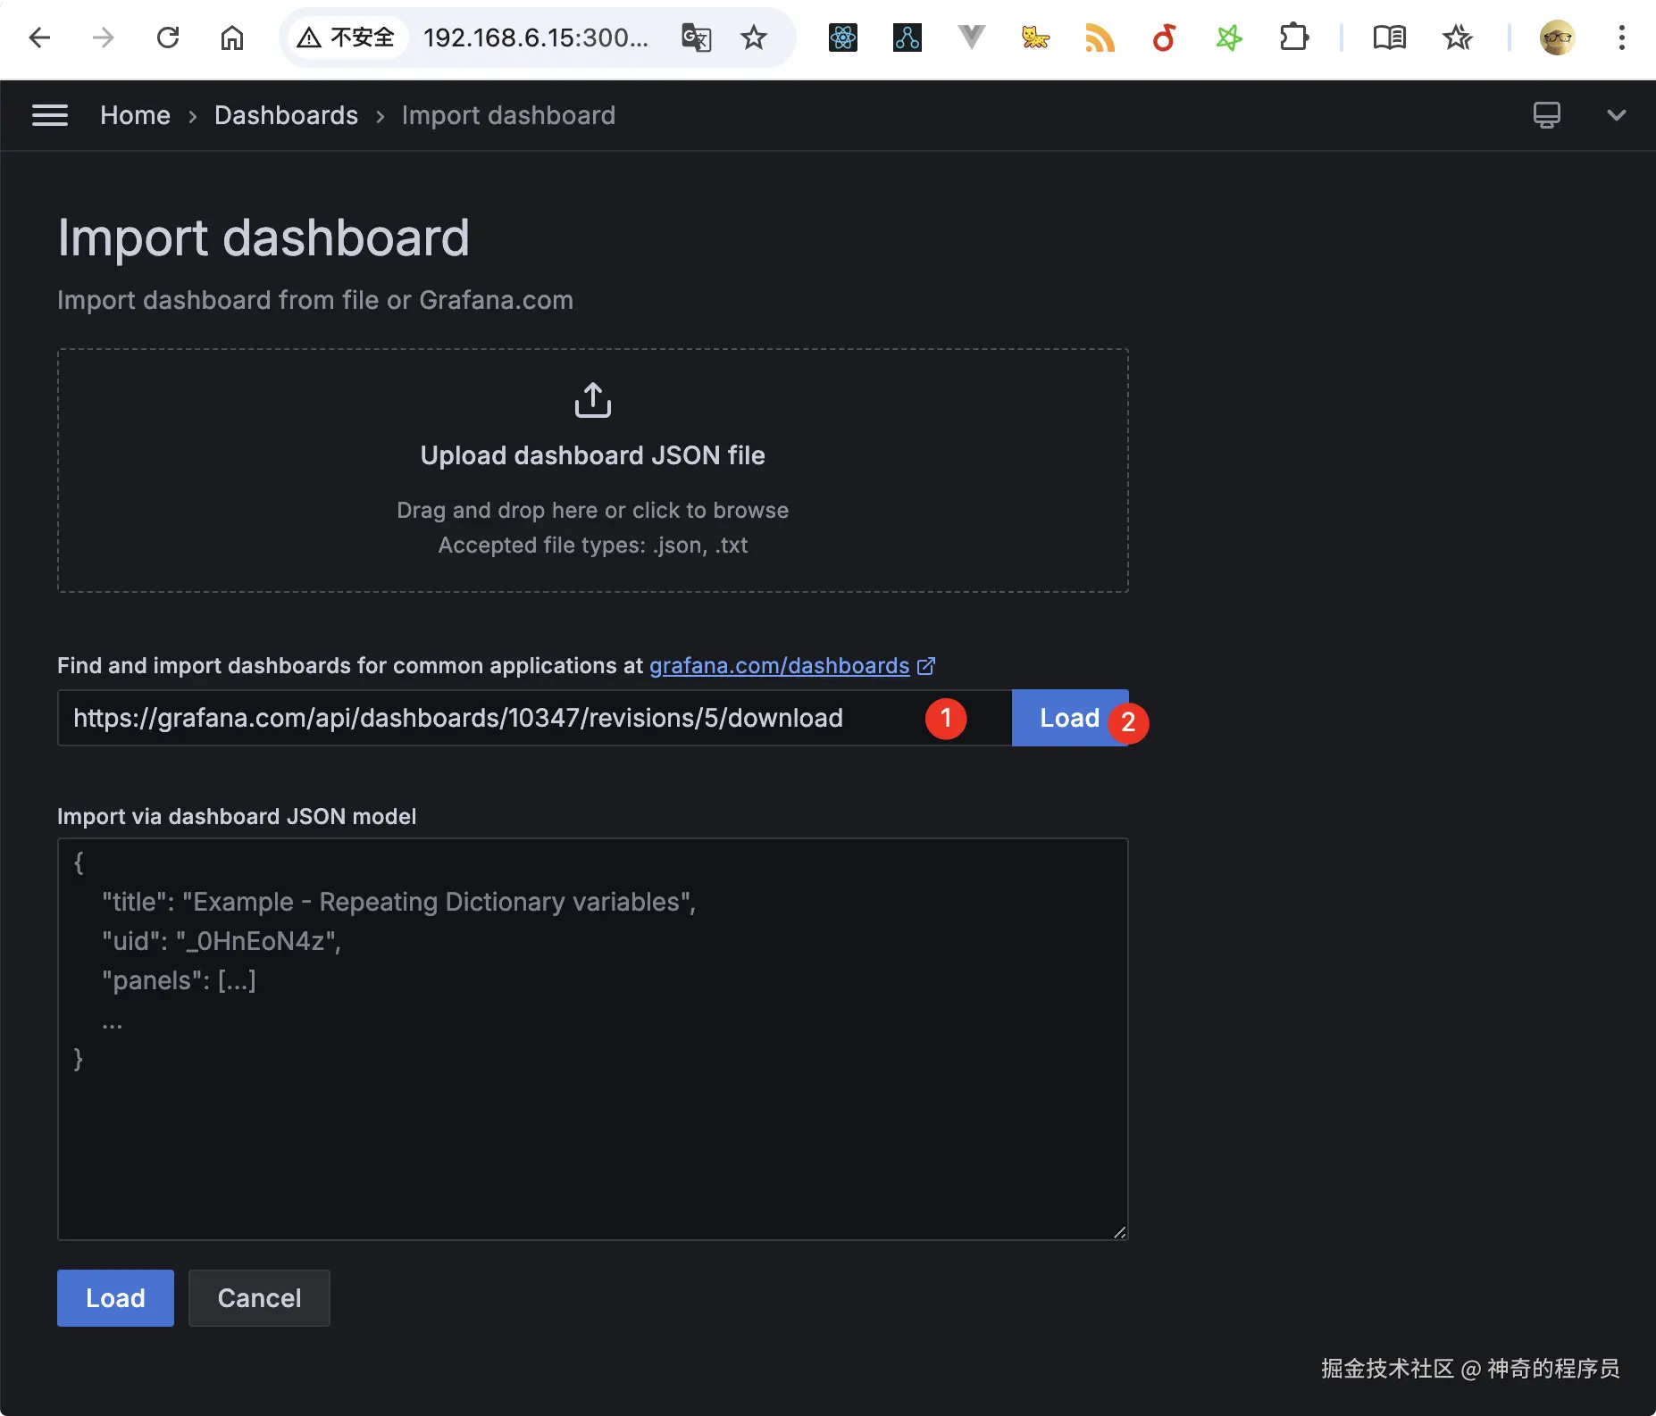Open the yellow cat extension icon
This screenshot has height=1416, width=1656.
[x=1035, y=37]
